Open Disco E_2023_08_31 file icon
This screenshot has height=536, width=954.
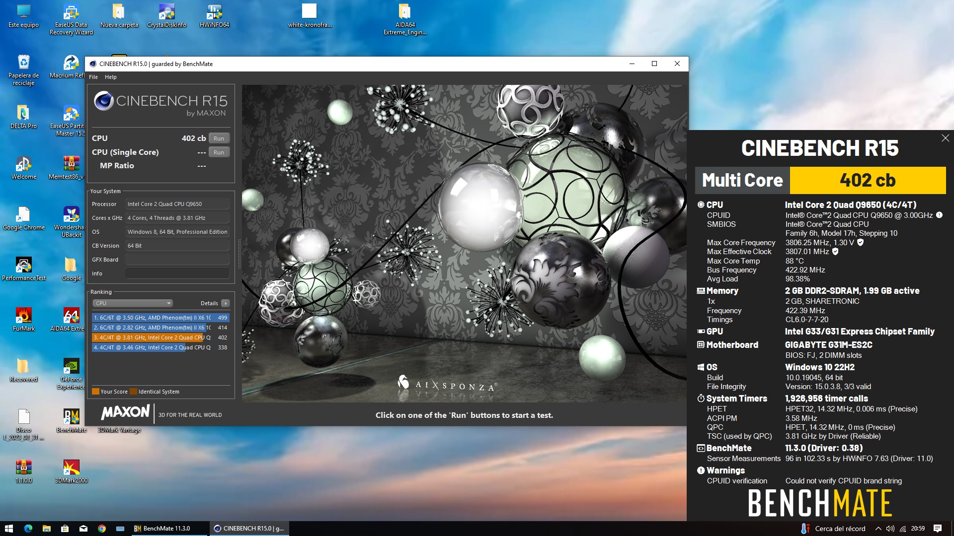pos(23,425)
